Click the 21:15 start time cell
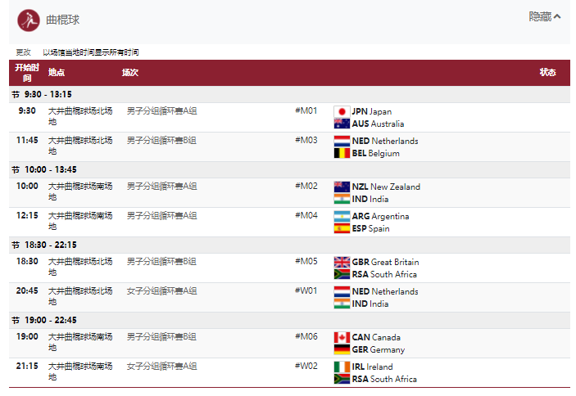The height and width of the screenshot is (396, 576). tap(27, 366)
